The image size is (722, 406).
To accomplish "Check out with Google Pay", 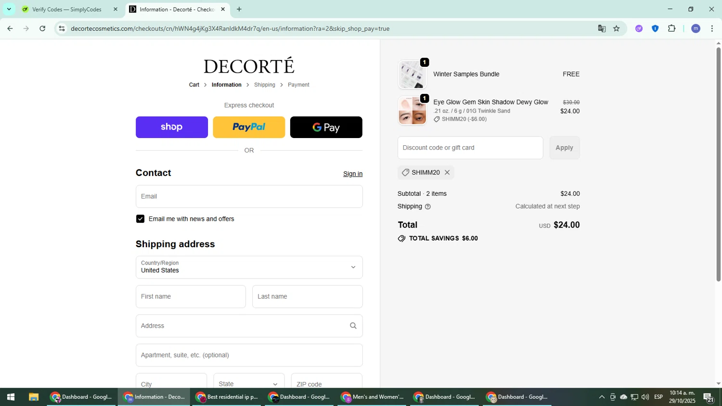I will coord(326,127).
